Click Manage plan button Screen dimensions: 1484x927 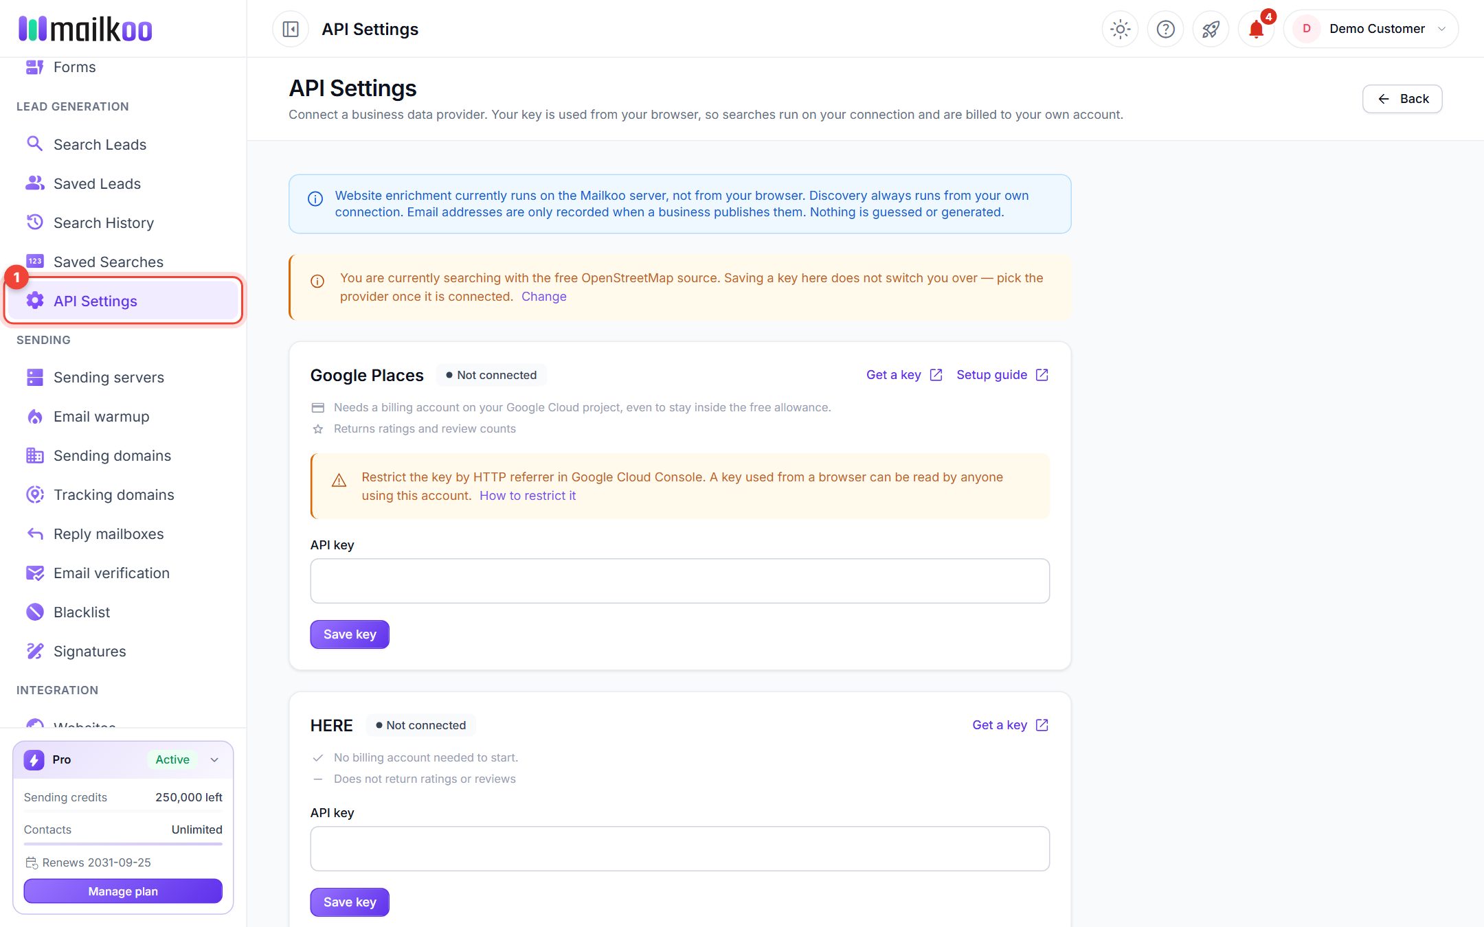point(123,891)
